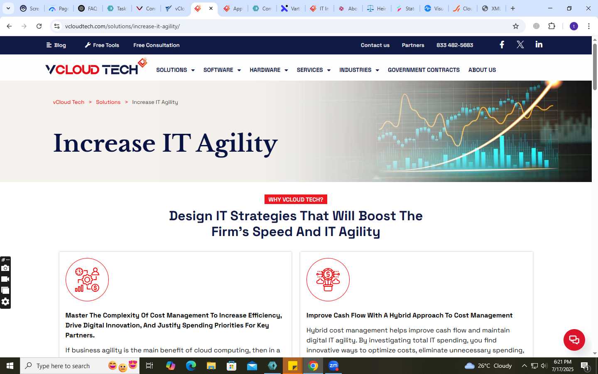Click the hybrid cash flow lightbulb icon
Image resolution: width=598 pixels, height=374 pixels.
coord(328,280)
